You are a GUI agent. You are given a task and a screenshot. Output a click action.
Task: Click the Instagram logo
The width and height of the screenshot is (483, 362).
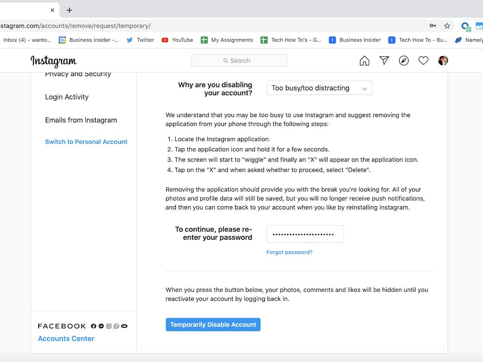click(53, 61)
